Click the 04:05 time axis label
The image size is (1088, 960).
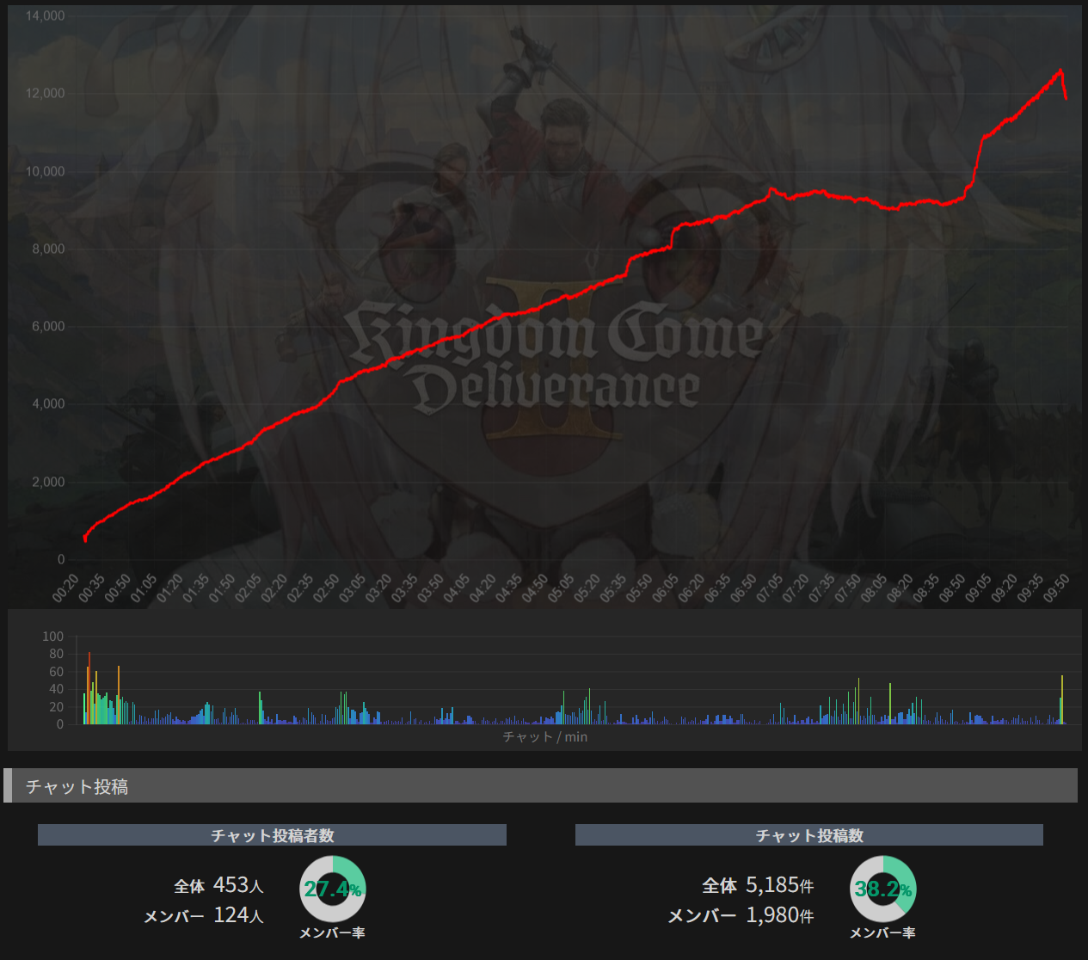coord(457,588)
